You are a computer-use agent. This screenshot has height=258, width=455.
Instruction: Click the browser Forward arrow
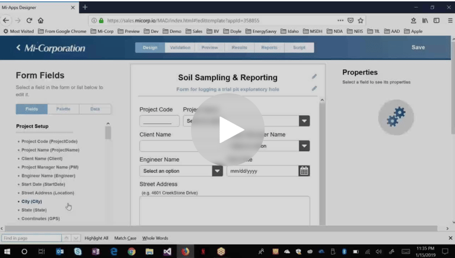18,20
